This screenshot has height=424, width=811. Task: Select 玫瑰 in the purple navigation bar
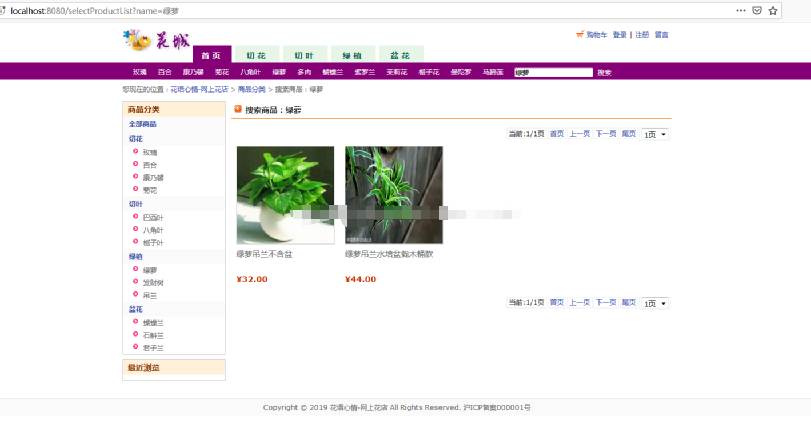coord(139,72)
